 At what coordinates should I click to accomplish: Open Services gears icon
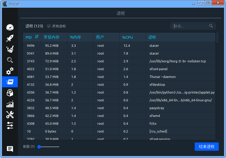click(x=10, y=71)
